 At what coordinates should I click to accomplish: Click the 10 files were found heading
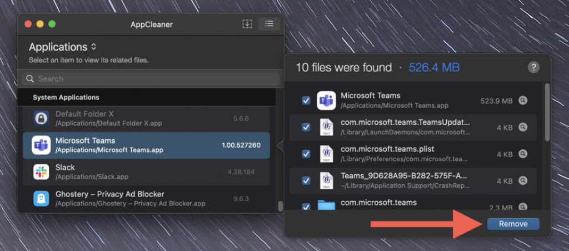pos(343,67)
